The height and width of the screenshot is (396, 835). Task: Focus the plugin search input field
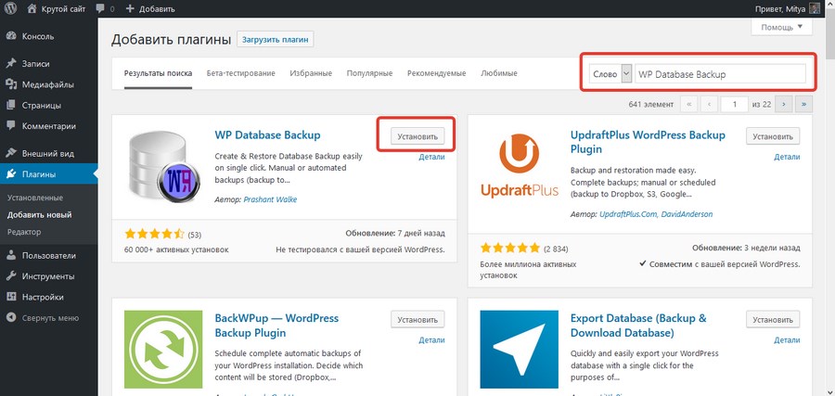click(721, 74)
